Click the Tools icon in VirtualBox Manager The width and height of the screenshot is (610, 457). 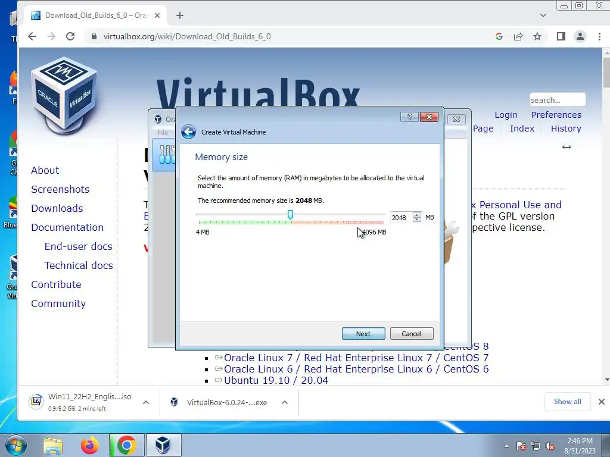point(167,155)
